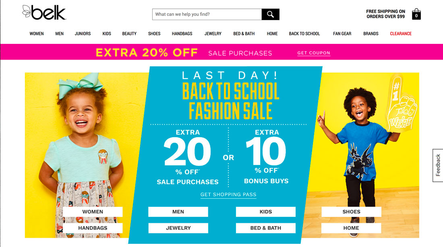Shop Kids from the sale banner button
Screen dimensions: 443x247
(x=265, y=212)
